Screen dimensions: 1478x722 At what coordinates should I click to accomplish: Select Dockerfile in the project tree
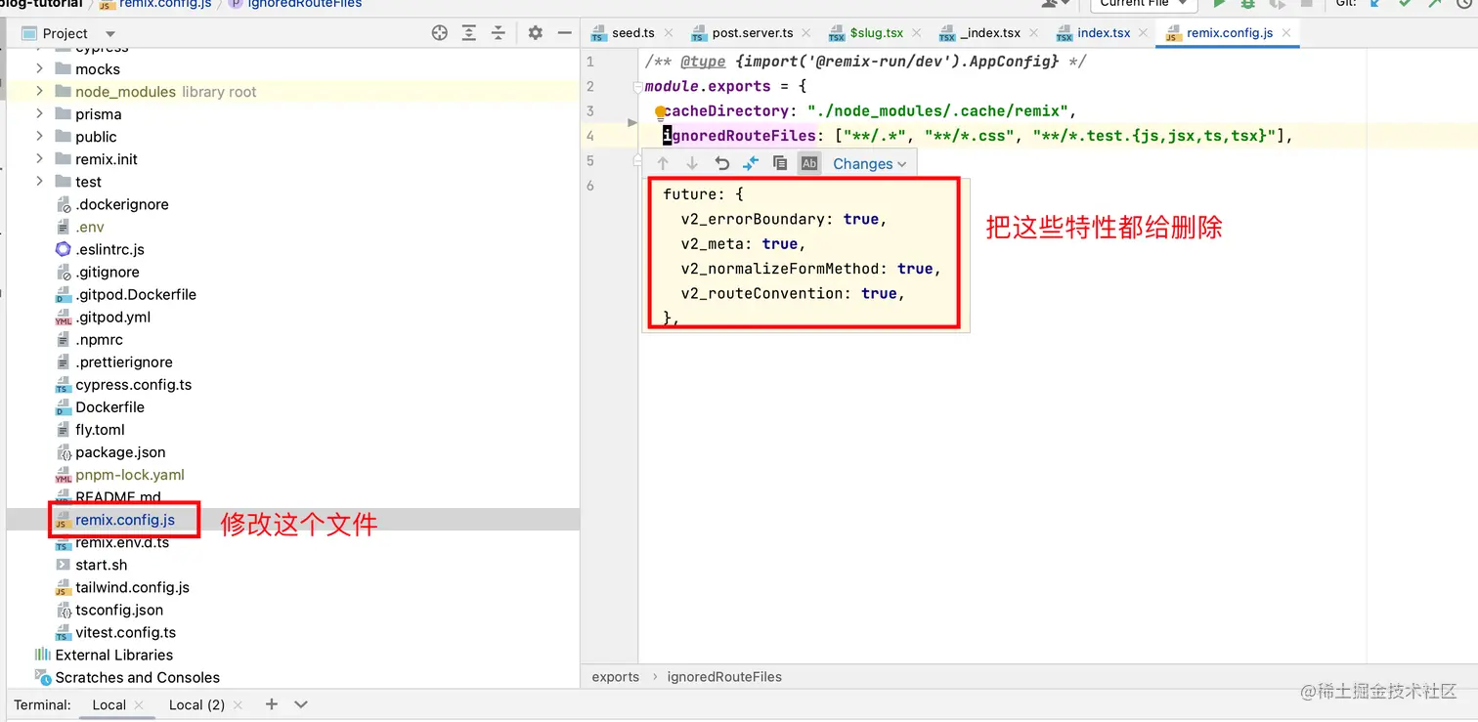click(x=109, y=406)
